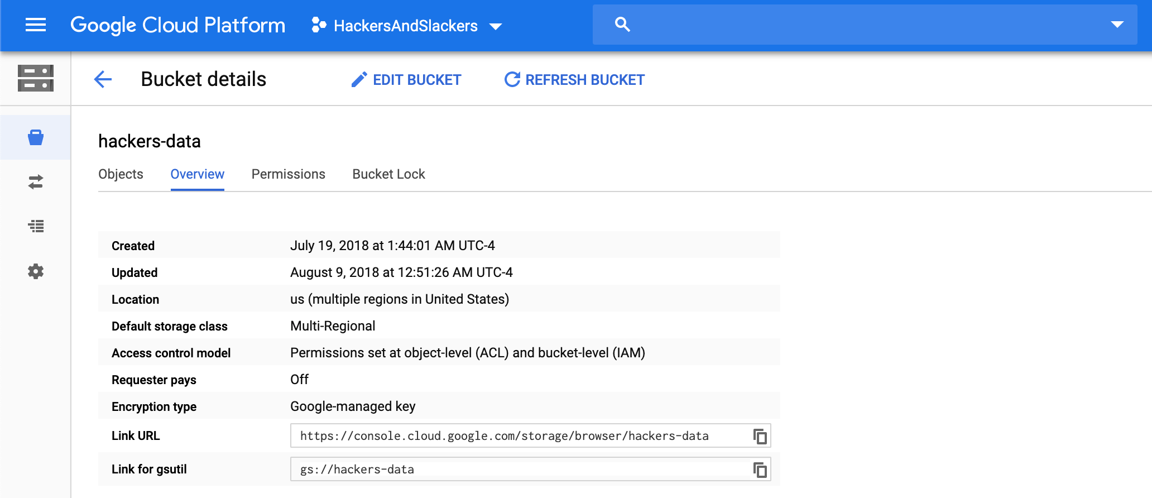This screenshot has width=1152, height=498.
Task: Click the hackers-data bucket name heading
Action: point(150,141)
